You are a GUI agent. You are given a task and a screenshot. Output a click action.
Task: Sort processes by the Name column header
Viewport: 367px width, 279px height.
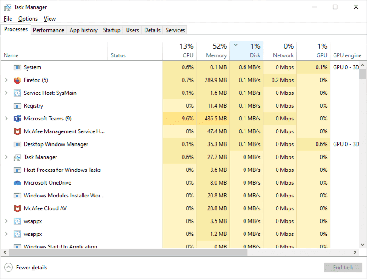[54, 51]
